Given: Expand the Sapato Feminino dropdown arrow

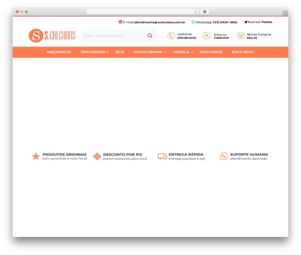Looking at the screenshot, I should pyautogui.click(x=166, y=52).
